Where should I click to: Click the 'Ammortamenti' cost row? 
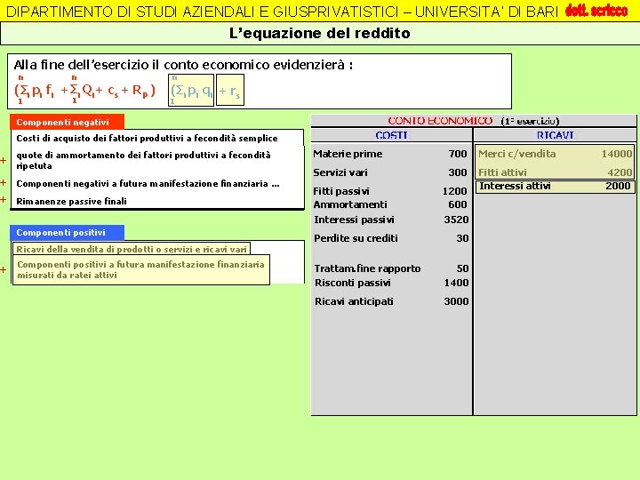click(390, 204)
